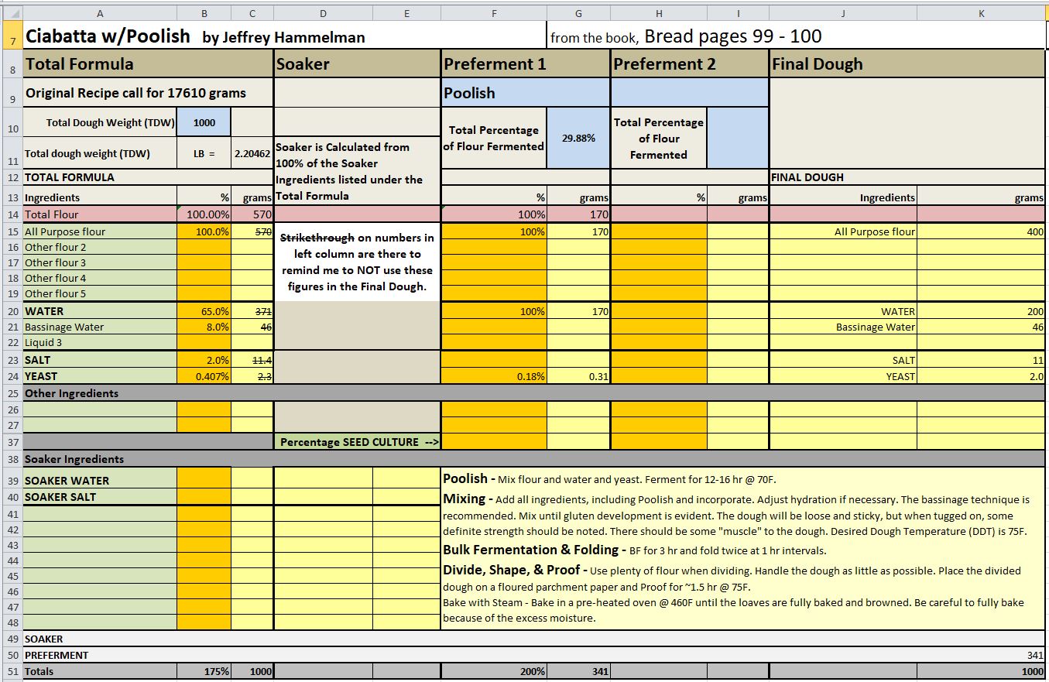The width and height of the screenshot is (1049, 682).
Task: Click the Totals 175% cell
Action: tap(204, 671)
